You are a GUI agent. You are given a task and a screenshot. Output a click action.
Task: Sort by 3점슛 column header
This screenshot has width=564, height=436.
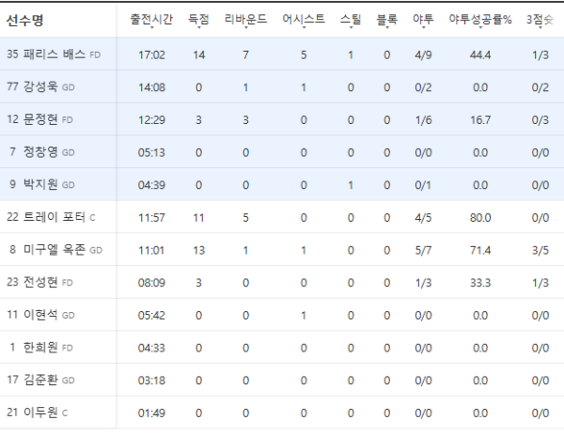coord(540,19)
